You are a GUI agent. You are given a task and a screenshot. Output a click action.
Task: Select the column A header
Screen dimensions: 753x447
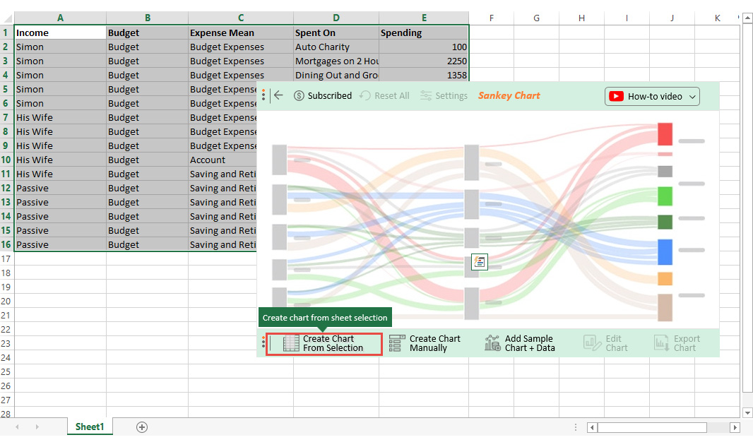click(60, 18)
